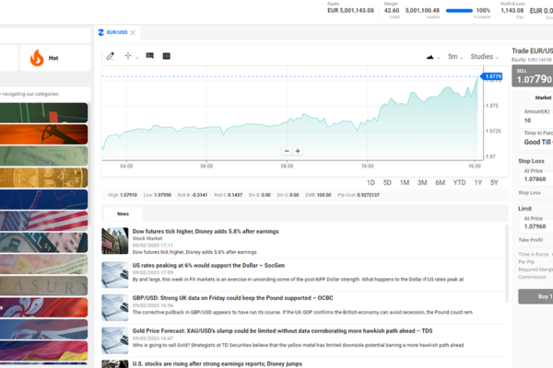This screenshot has height=368, width=553.
Task: Close the EUR/USD chart tab
Action: point(133,32)
